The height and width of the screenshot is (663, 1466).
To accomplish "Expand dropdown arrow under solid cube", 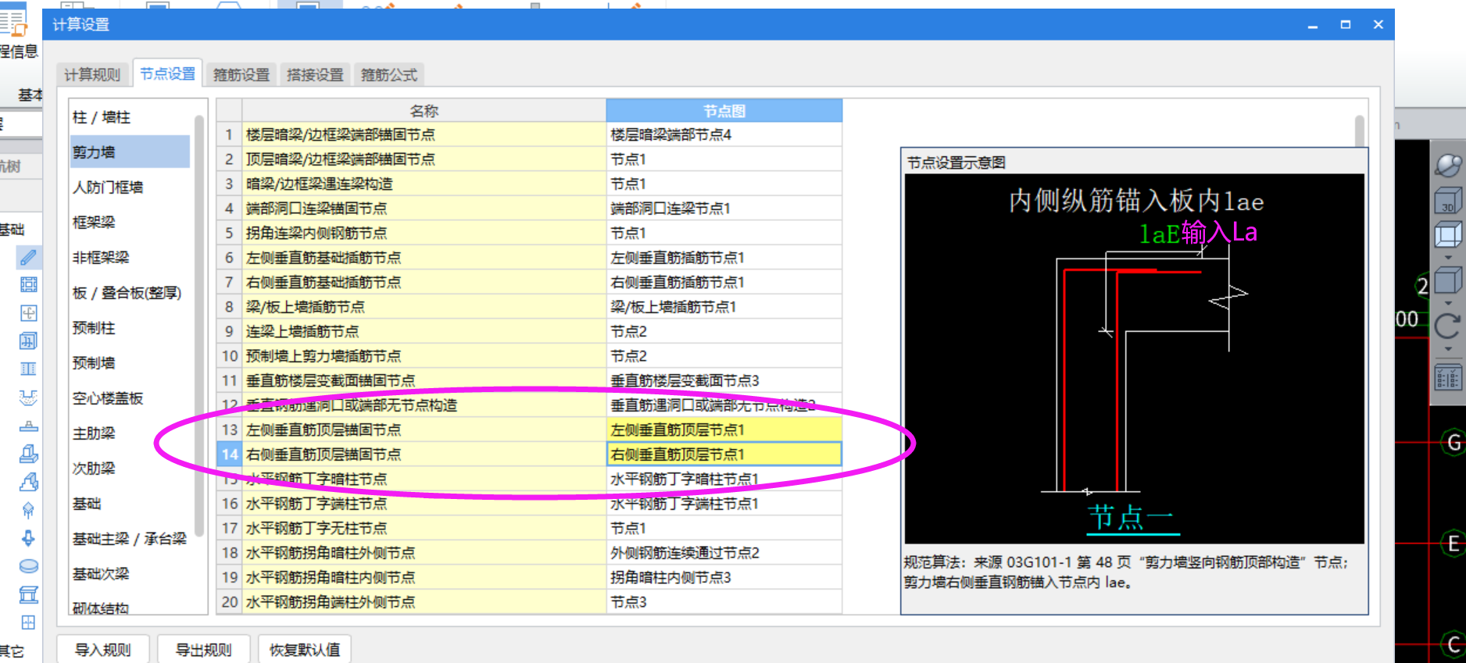I will pos(1448,303).
